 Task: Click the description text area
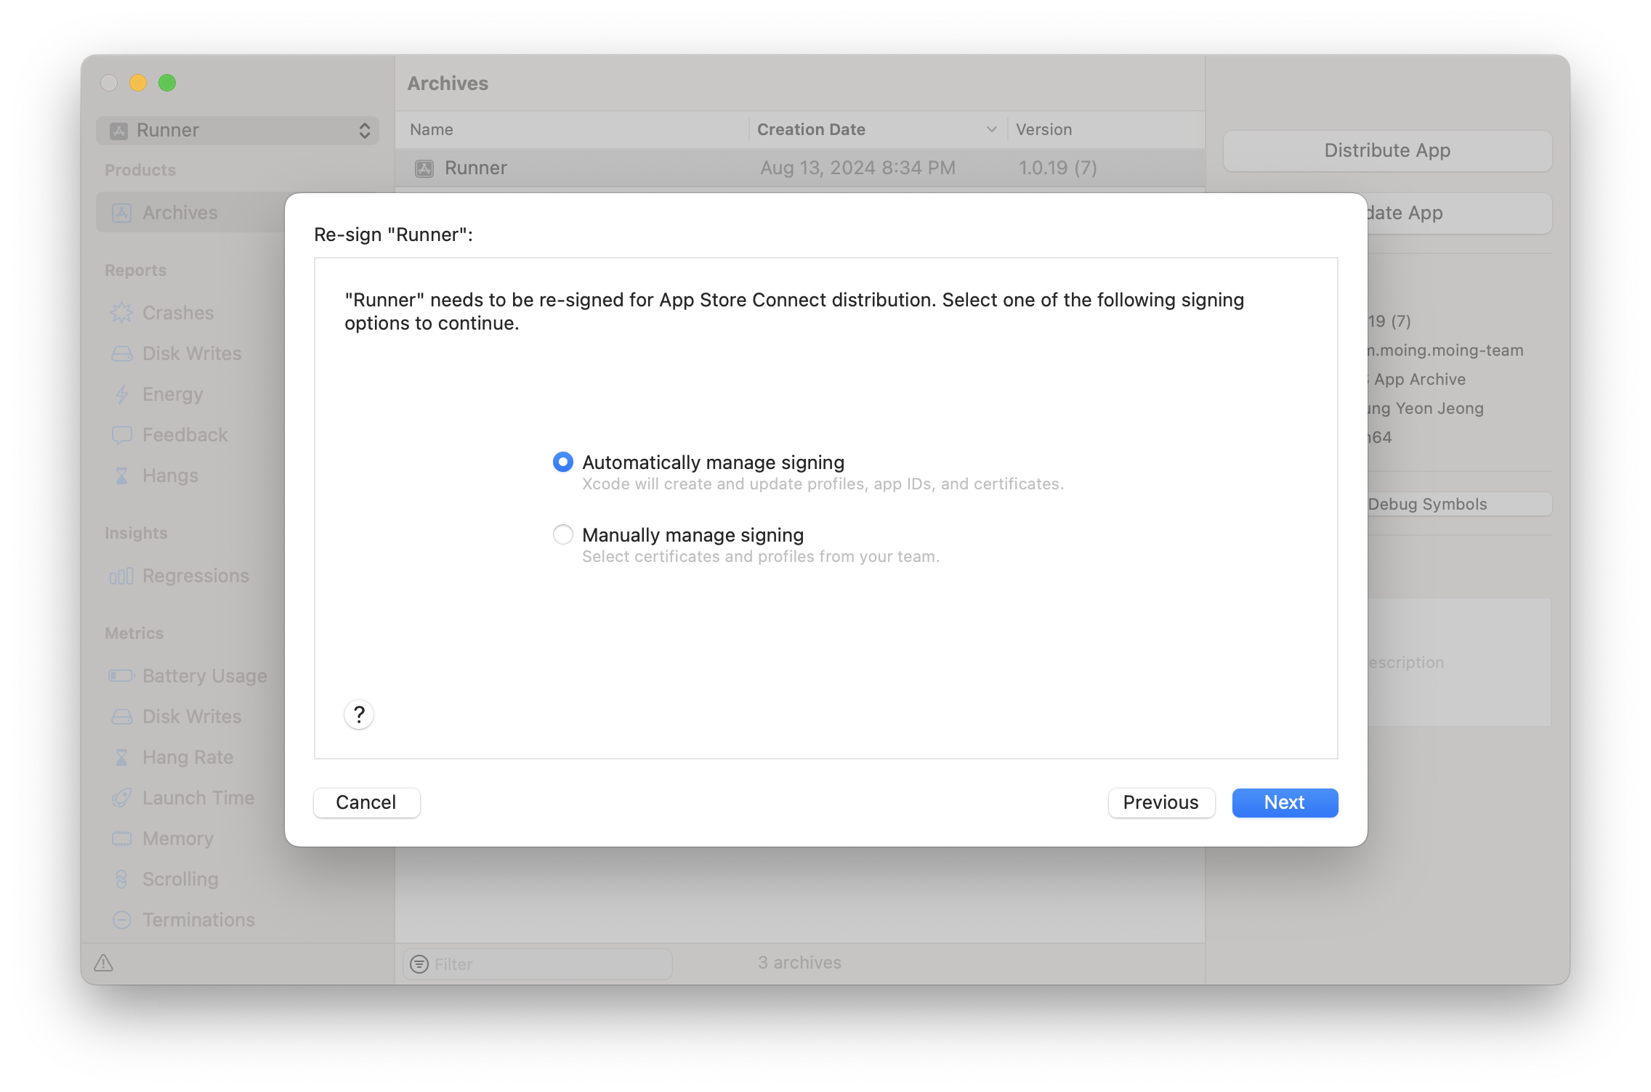click(x=1459, y=662)
